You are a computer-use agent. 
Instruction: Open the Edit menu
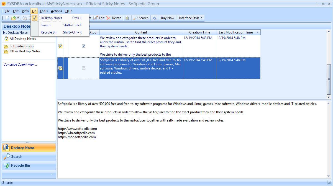[16, 11]
